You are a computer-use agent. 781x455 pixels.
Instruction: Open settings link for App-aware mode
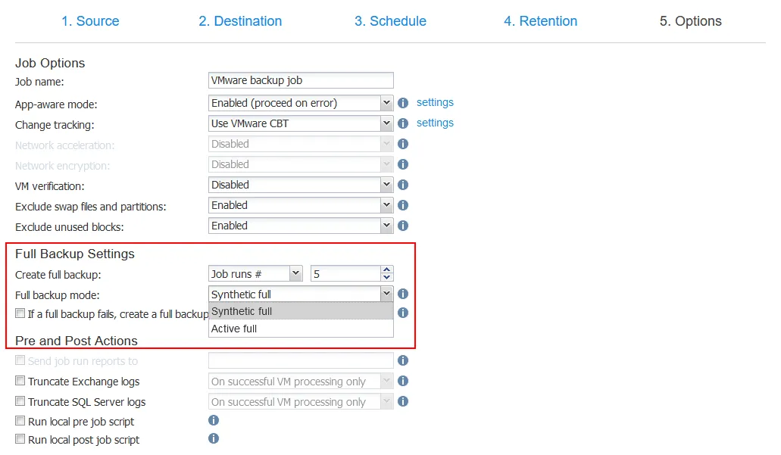point(435,102)
